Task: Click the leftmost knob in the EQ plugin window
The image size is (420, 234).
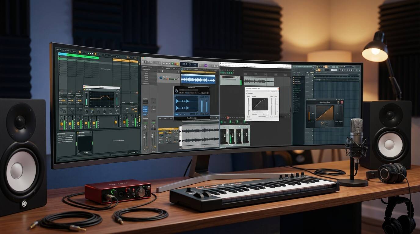Action: tap(86, 112)
